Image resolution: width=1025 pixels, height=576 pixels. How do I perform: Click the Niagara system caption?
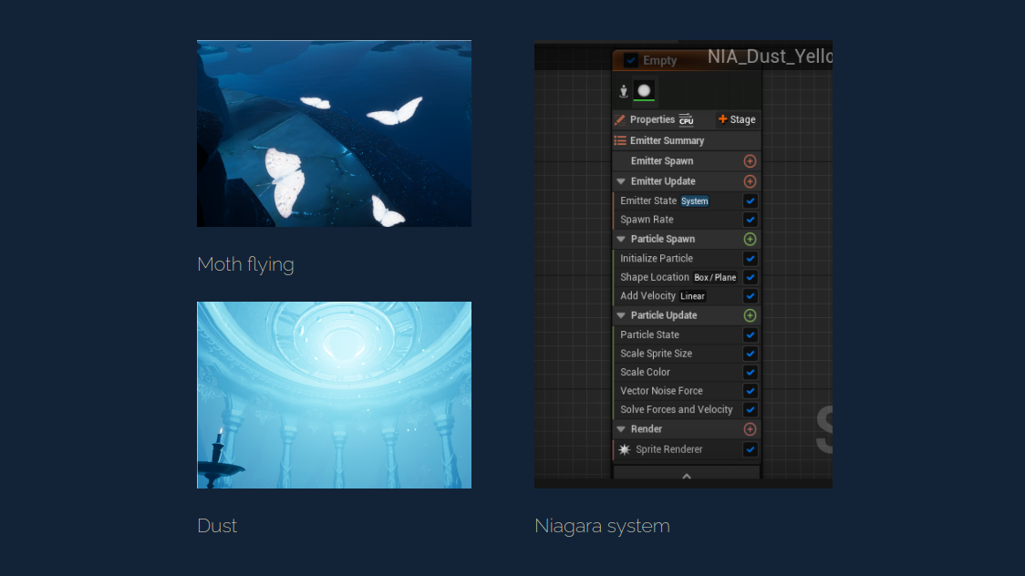tap(602, 526)
